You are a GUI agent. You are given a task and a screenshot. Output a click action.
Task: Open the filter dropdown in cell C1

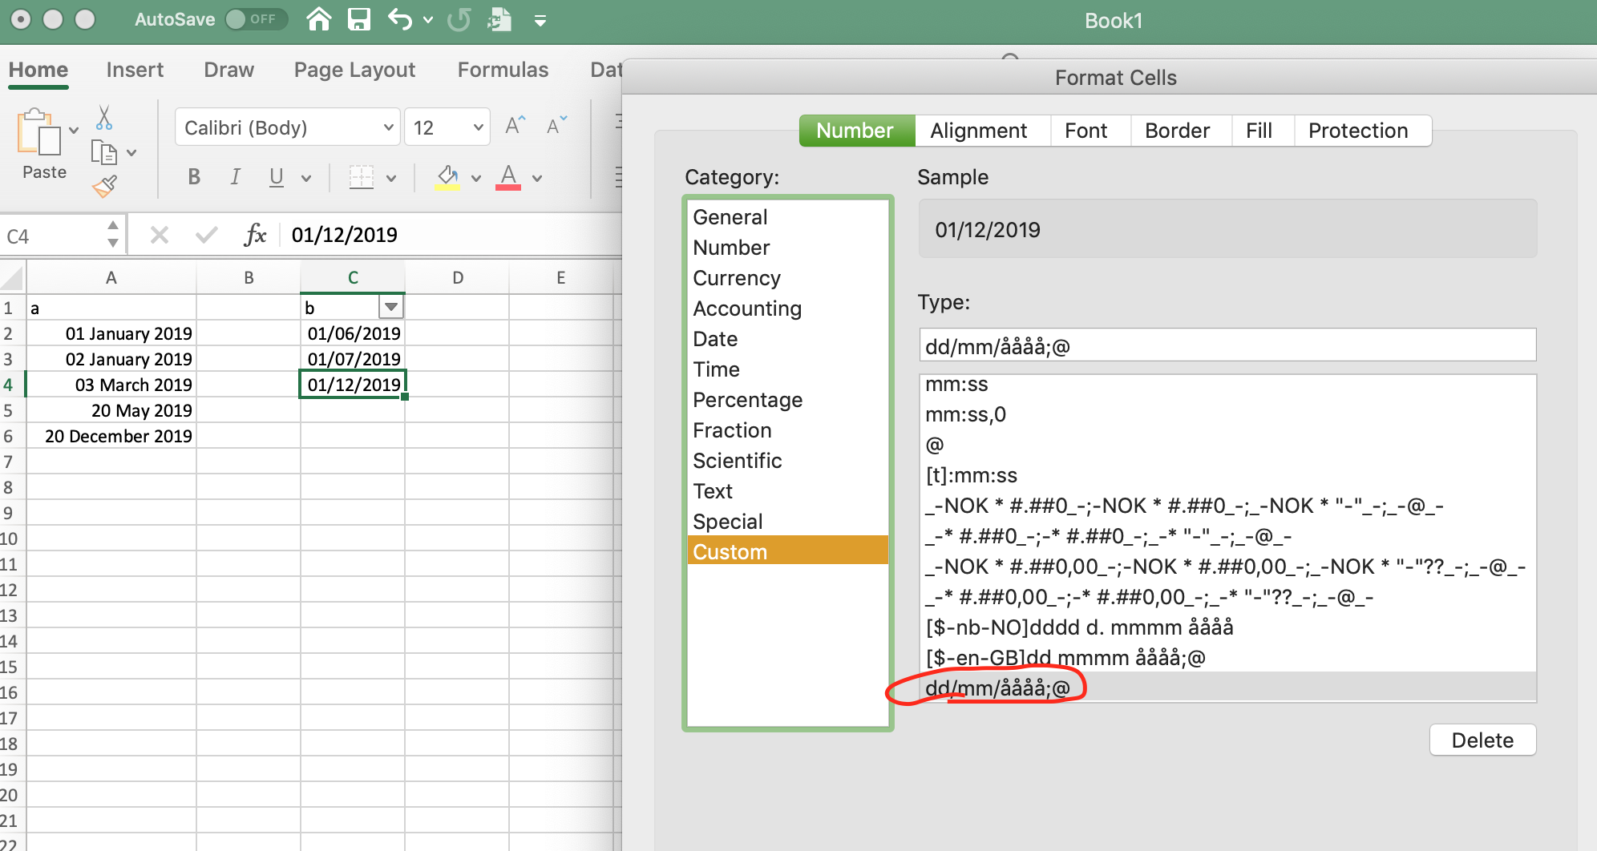pos(390,307)
